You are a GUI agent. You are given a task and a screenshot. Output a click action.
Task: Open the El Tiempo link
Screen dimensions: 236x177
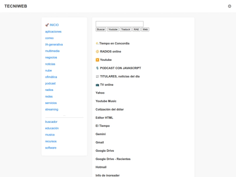tap(103, 126)
